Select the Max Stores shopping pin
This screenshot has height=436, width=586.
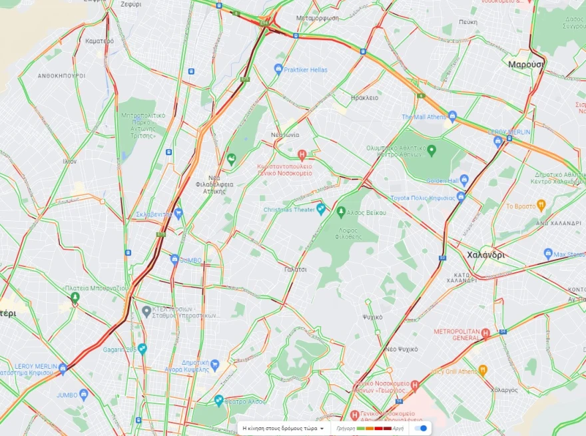pos(548,254)
